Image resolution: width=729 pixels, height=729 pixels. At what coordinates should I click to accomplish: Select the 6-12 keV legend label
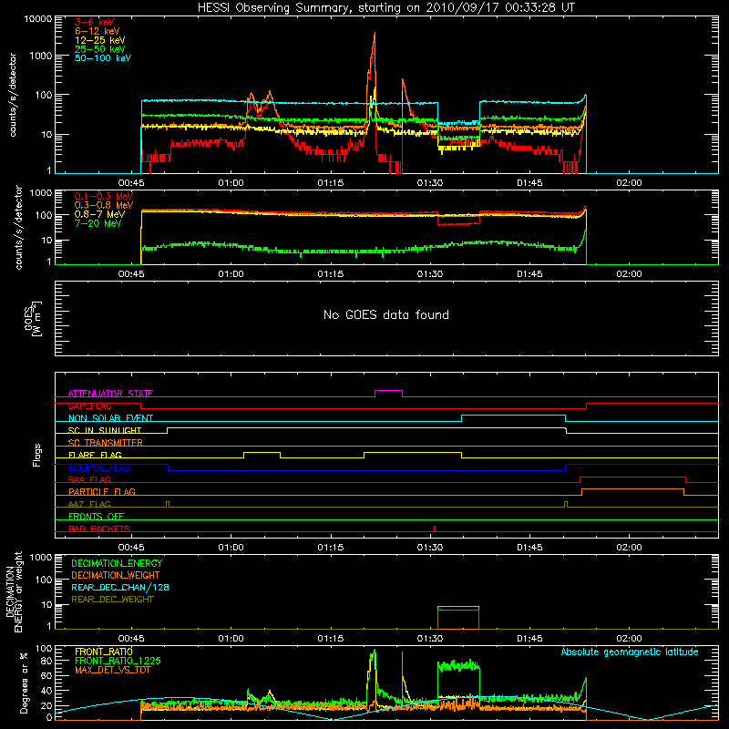click(98, 31)
